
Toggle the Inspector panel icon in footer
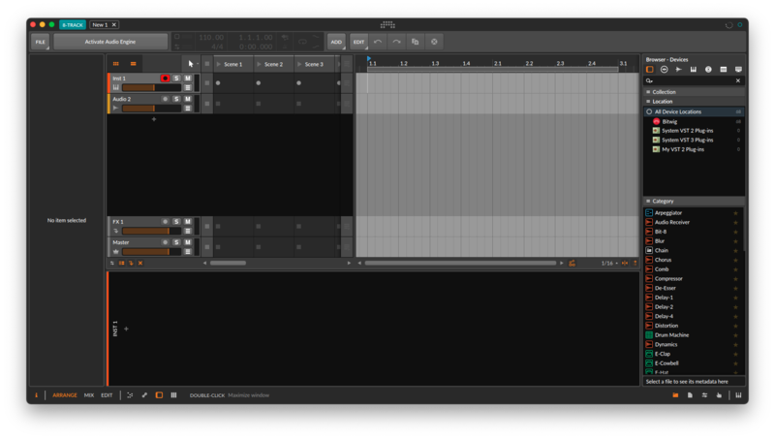coord(36,395)
